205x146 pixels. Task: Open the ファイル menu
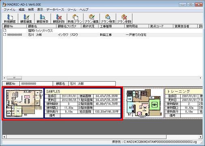click(9, 10)
